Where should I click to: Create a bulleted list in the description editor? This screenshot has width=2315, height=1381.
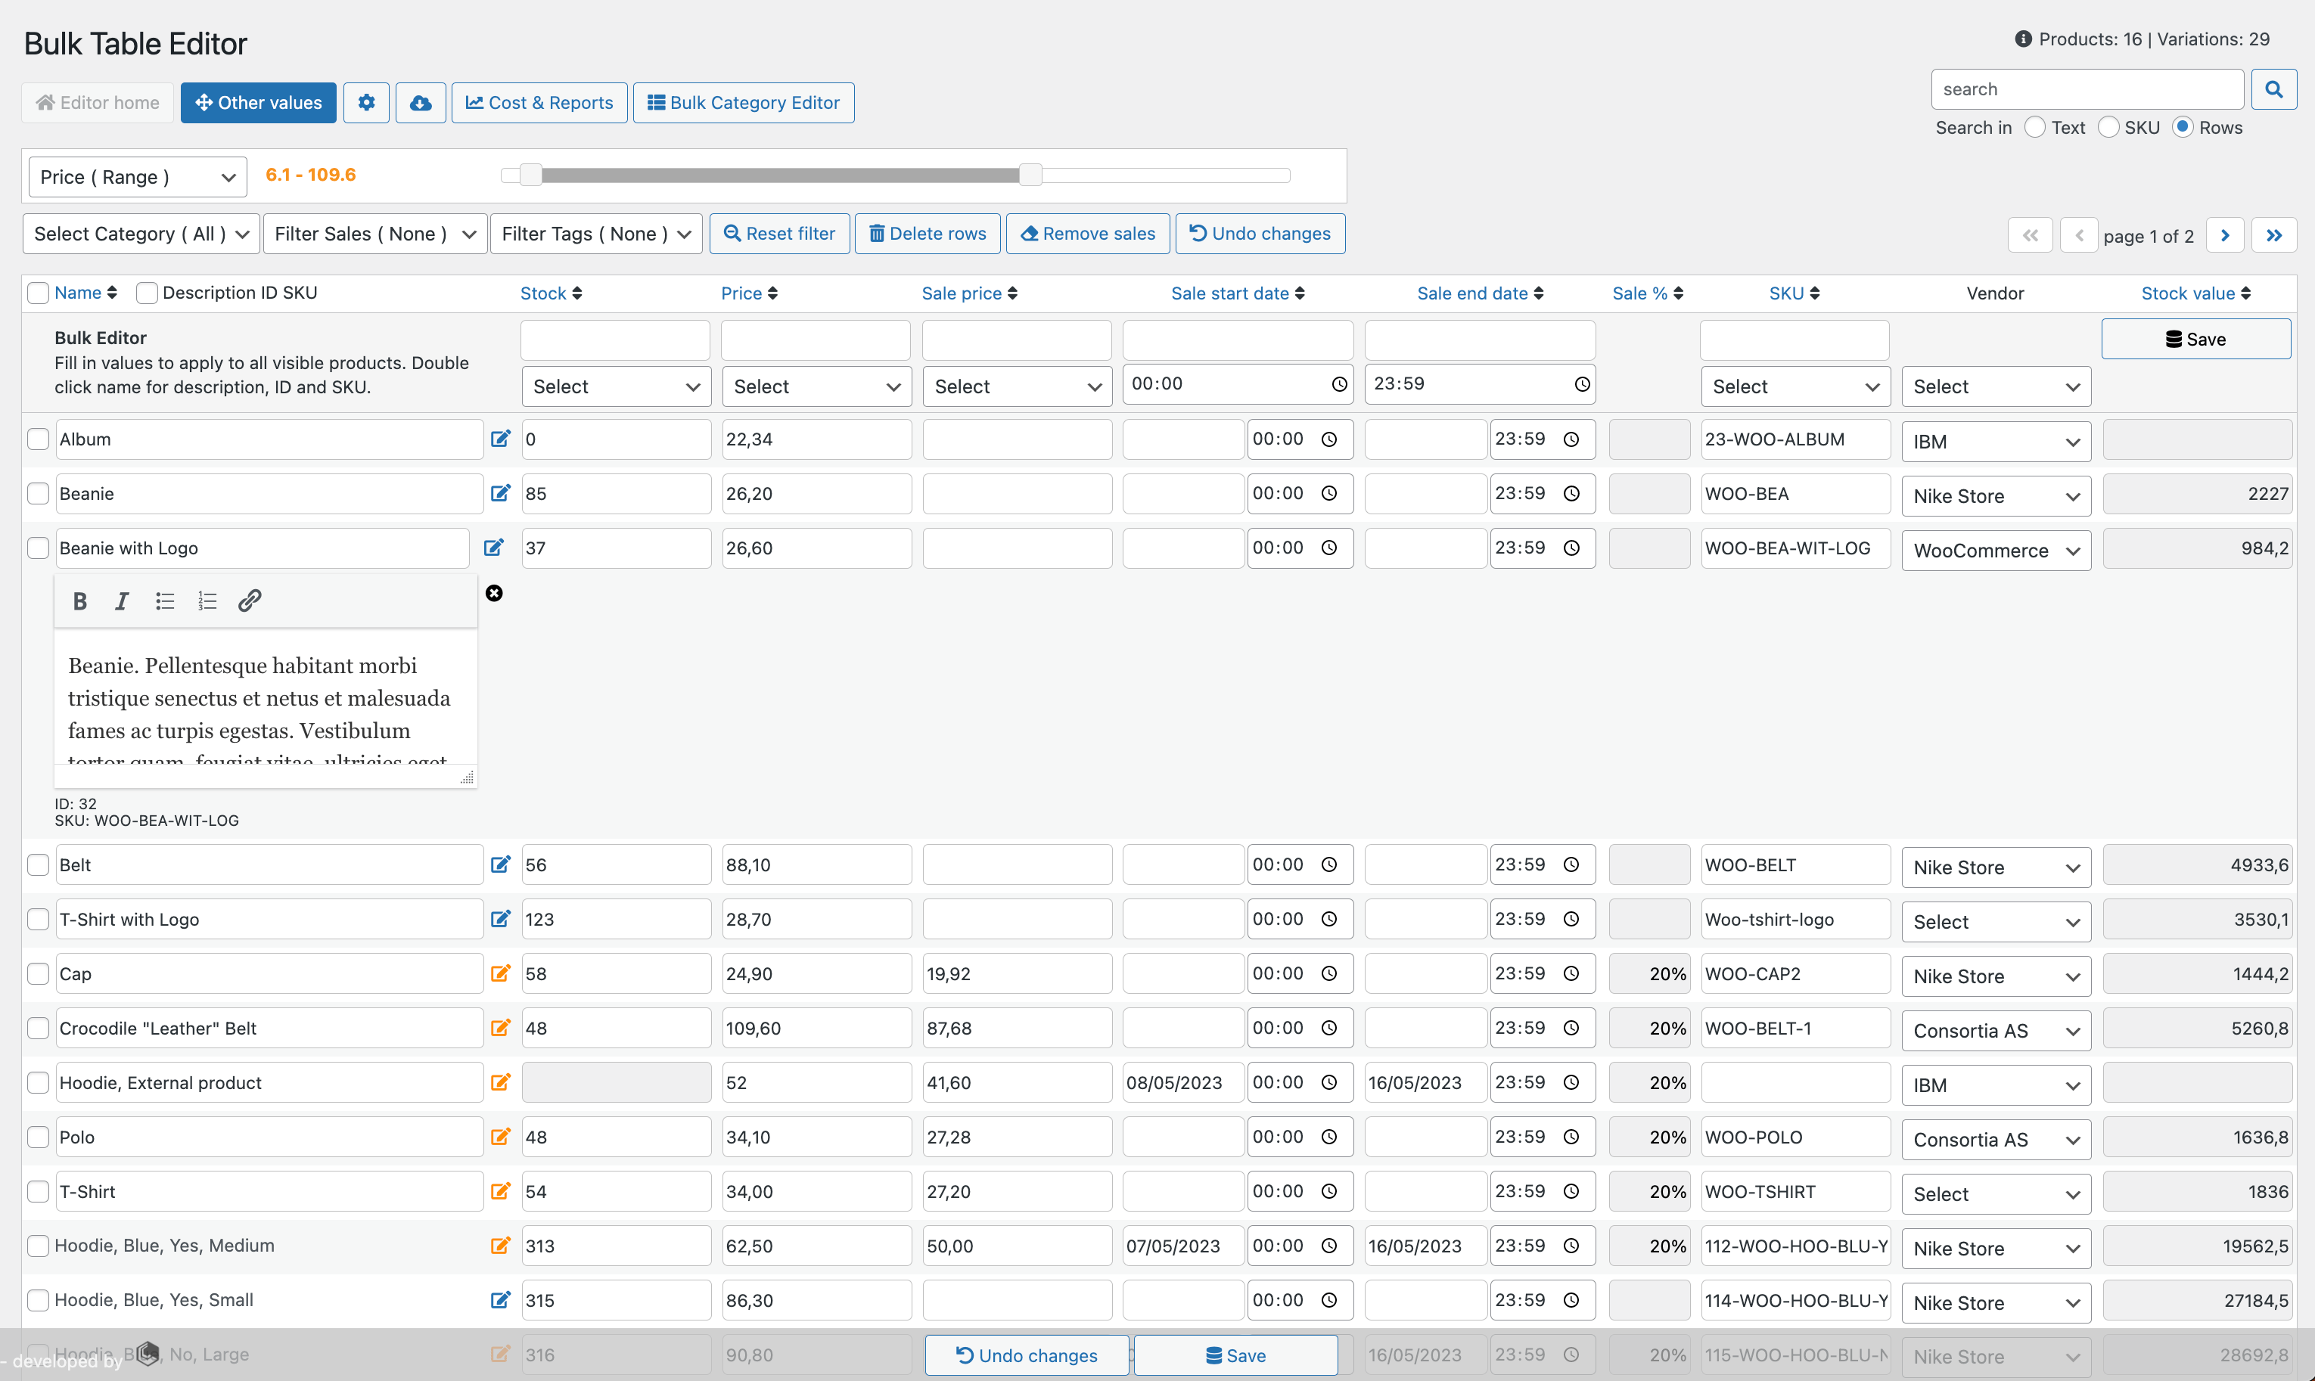[165, 601]
